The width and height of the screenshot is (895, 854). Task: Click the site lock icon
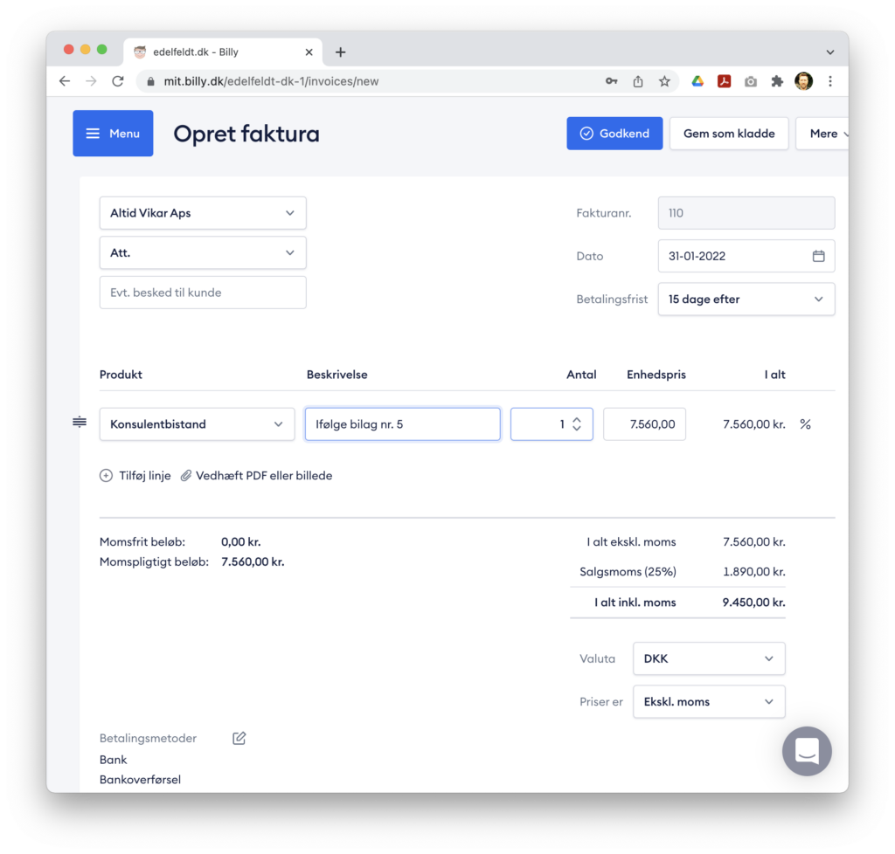[x=150, y=81]
